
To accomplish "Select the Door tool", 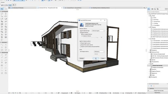I will (x=6, y=24).
